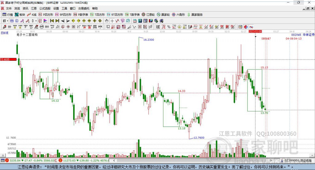The width and height of the screenshot is (315, 170).
Task: Click the percent sign retracement tool
Action: tap(169, 27)
